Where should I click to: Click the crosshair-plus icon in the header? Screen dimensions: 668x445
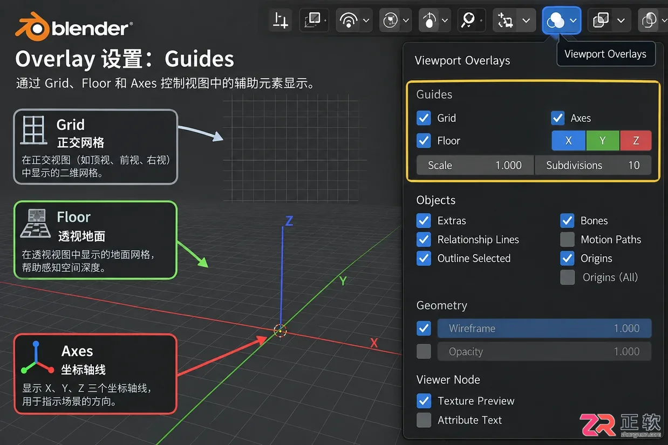[281, 20]
